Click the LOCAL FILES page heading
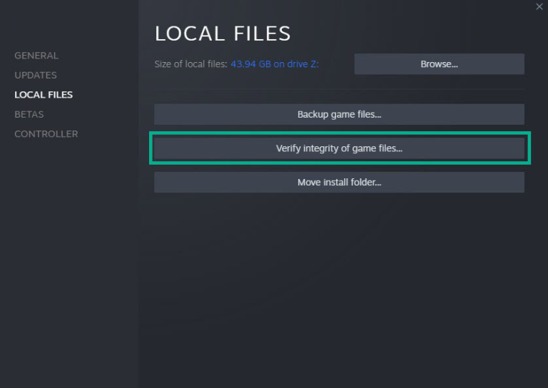 point(223,34)
